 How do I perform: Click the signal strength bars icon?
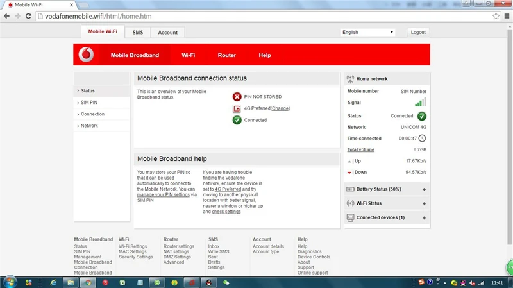421,102
